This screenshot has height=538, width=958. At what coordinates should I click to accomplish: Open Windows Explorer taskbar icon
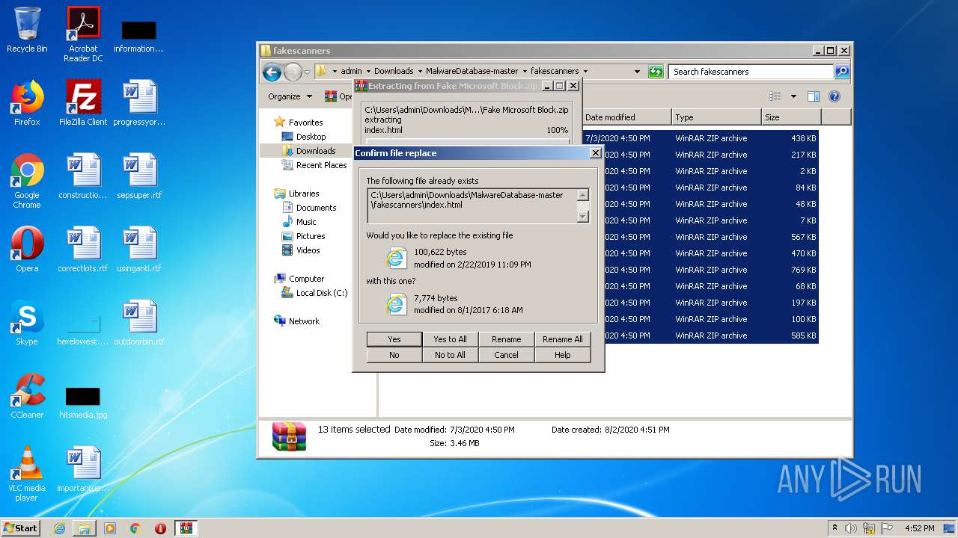[85, 528]
